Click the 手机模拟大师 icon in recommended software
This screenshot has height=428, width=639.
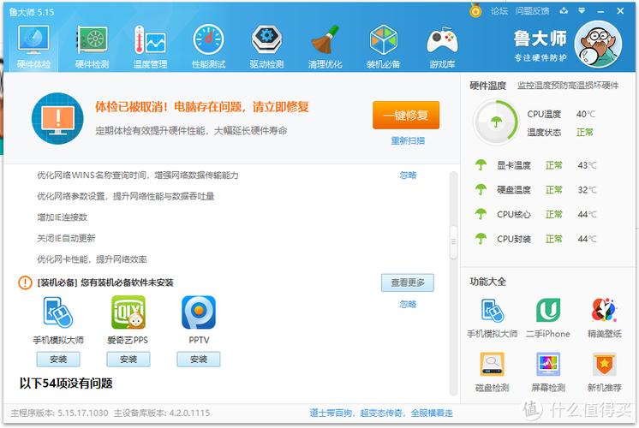(58, 312)
